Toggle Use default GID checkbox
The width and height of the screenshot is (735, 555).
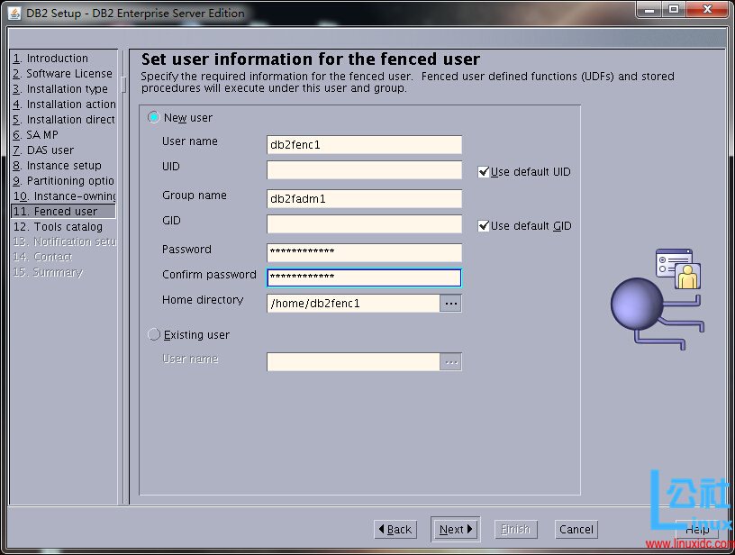(x=484, y=226)
